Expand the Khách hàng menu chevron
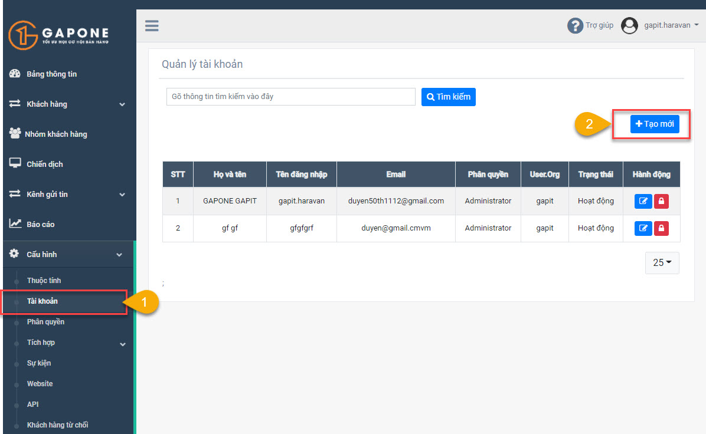Image resolution: width=706 pixels, height=434 pixels. [122, 104]
